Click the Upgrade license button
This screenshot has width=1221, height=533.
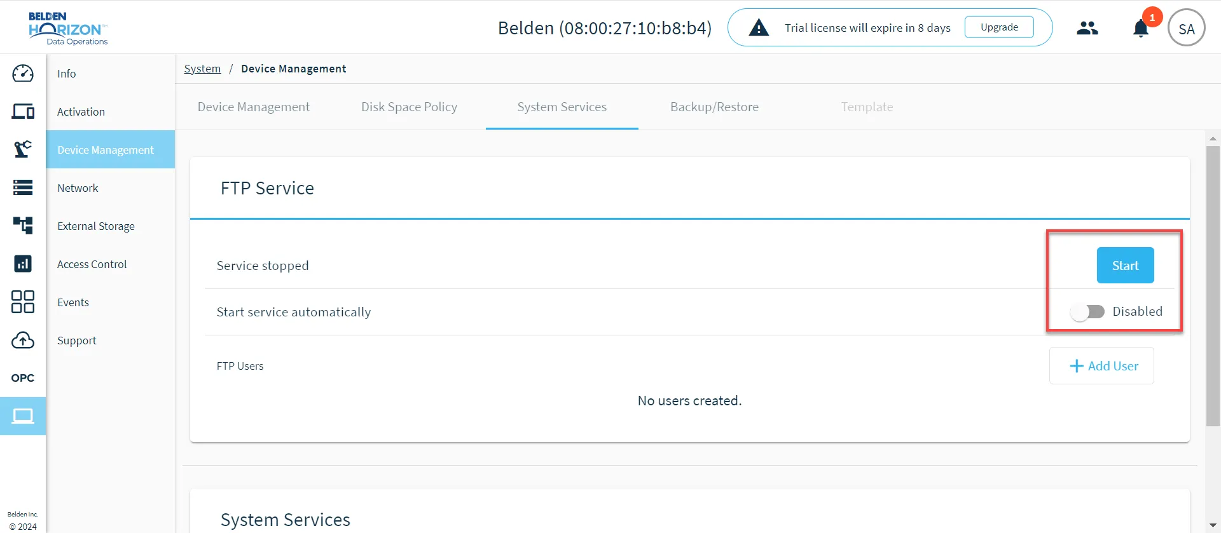999,27
